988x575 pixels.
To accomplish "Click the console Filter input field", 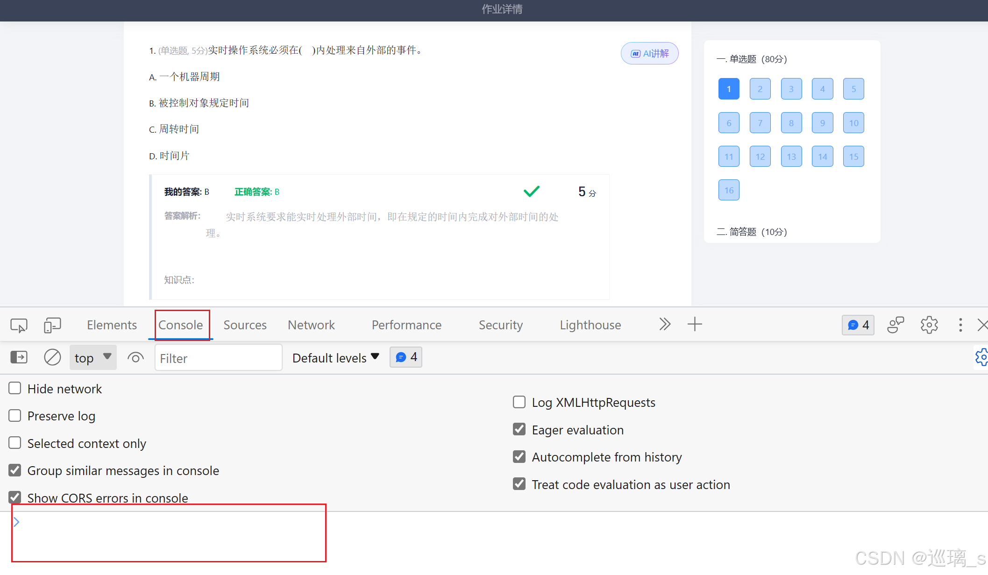I will pos(218,358).
